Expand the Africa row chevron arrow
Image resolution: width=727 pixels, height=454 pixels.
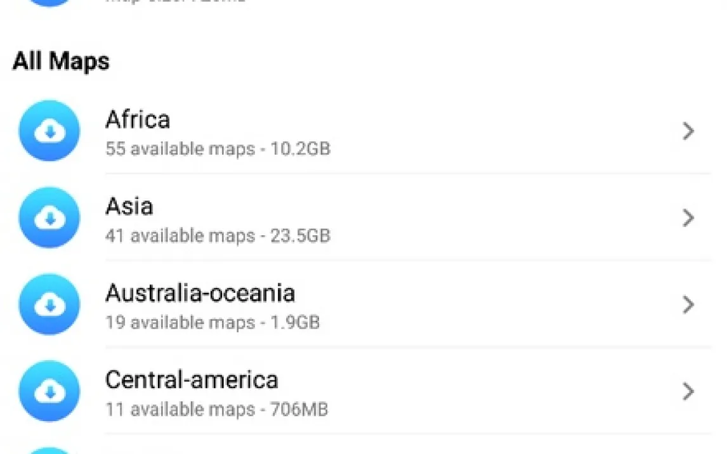[688, 131]
